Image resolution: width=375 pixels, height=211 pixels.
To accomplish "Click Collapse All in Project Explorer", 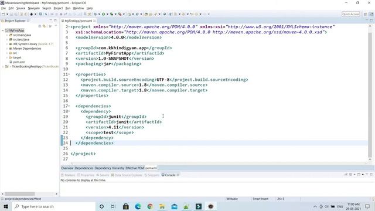I will tap(40, 26).
